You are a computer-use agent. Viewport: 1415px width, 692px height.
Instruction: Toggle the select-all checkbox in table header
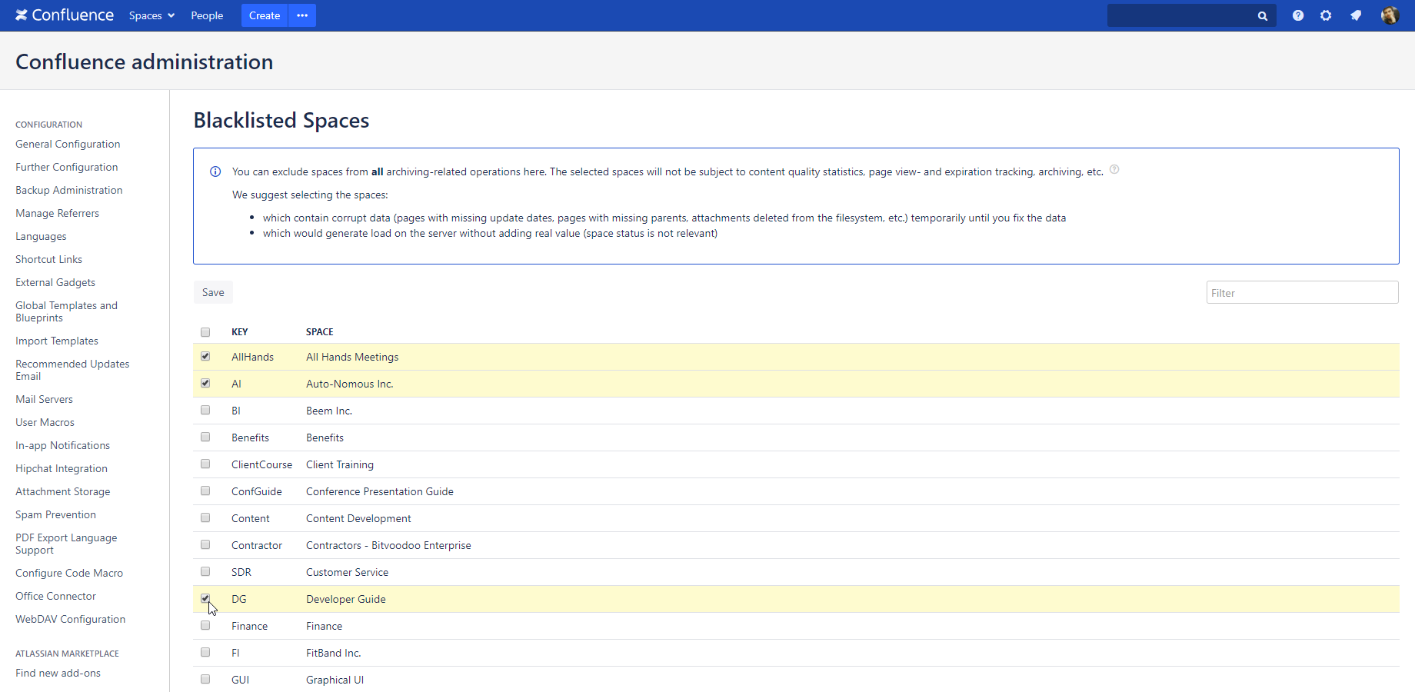(205, 332)
